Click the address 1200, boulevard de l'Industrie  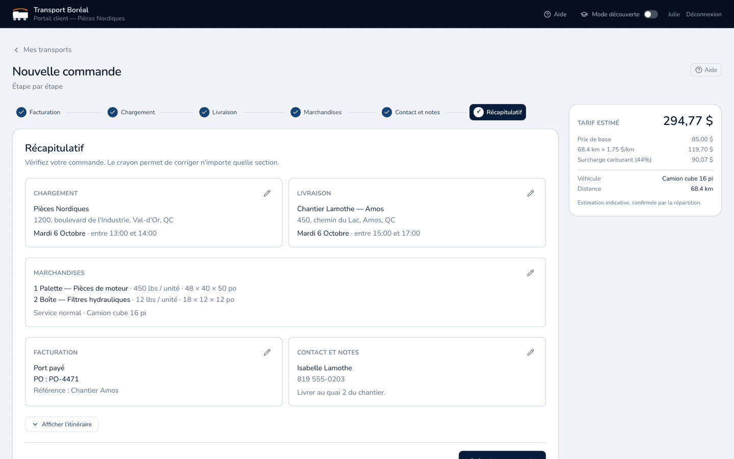pyautogui.click(x=103, y=220)
